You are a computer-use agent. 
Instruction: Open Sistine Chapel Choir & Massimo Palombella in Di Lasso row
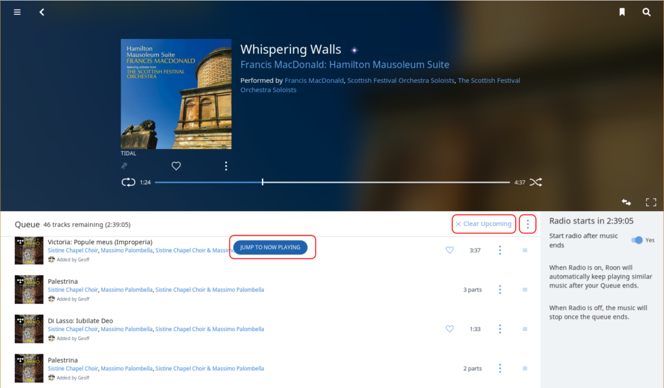(209, 329)
